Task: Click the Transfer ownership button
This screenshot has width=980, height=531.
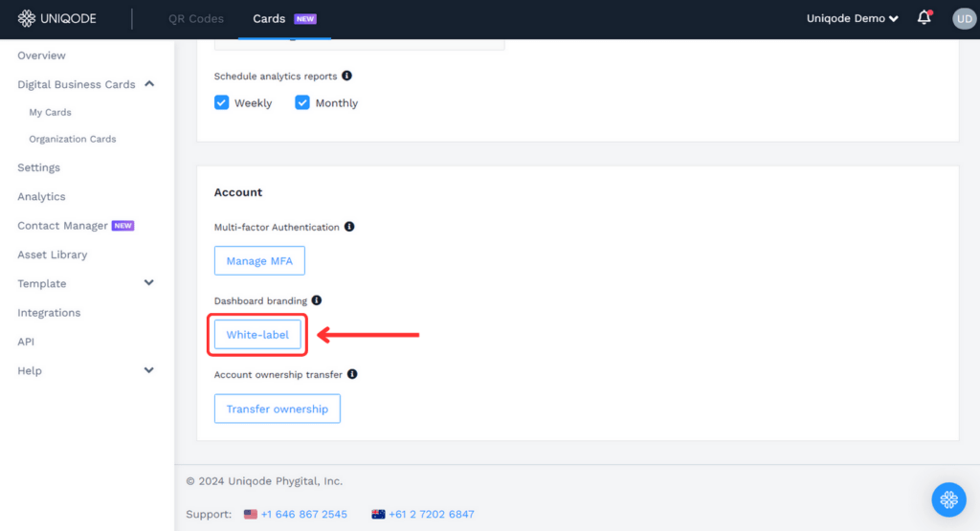Action: (x=278, y=409)
